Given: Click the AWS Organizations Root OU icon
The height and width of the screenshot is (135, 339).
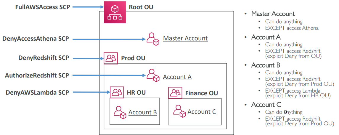Looking at the screenshot, I should click(x=115, y=12).
